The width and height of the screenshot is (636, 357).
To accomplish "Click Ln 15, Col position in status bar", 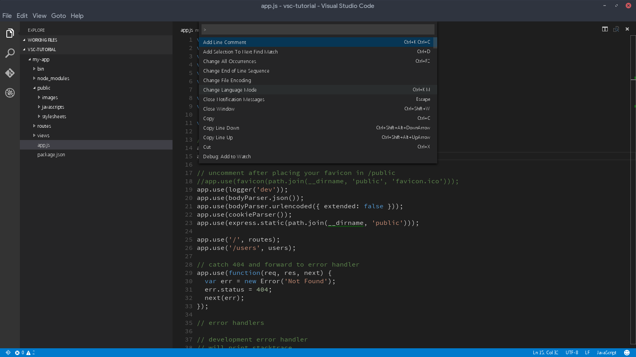I will (x=545, y=353).
